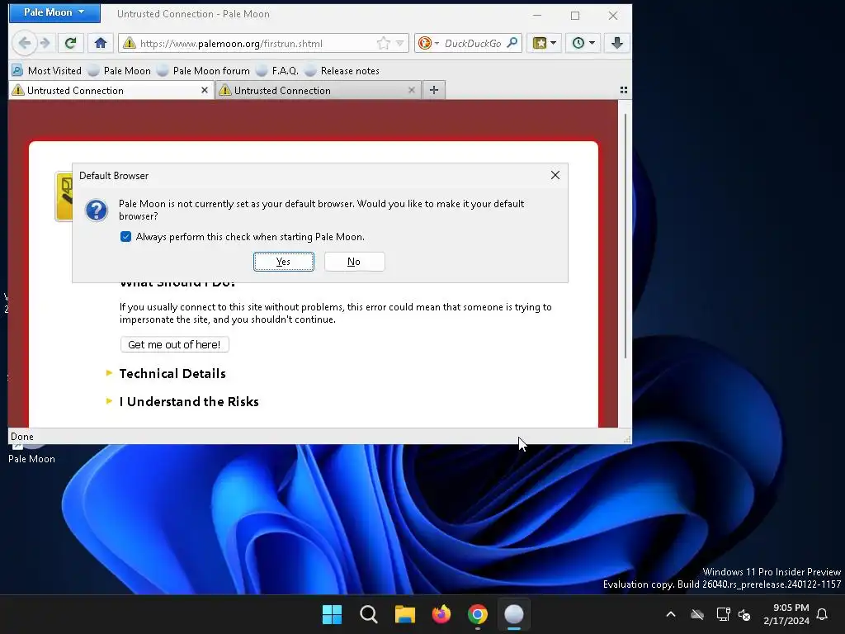Expand the History button dropdown arrow

tap(592, 43)
